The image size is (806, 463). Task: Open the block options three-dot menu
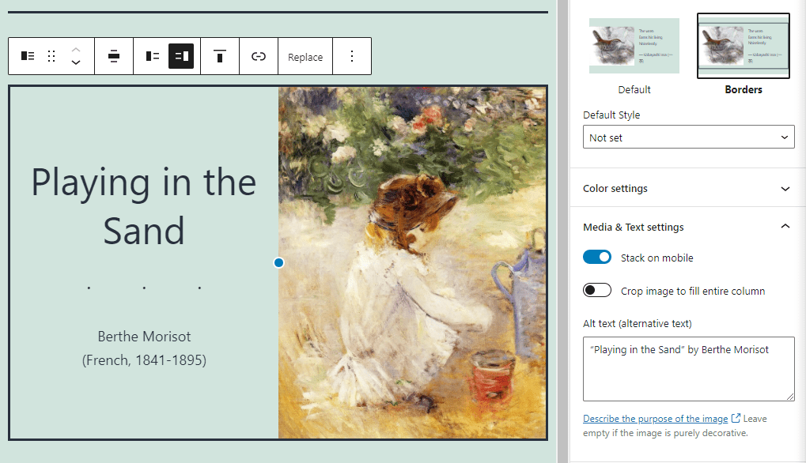(352, 56)
